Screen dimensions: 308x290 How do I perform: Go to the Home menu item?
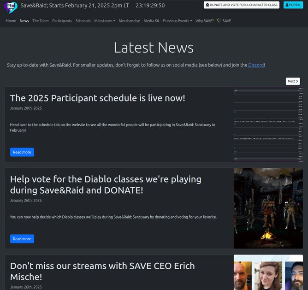tap(11, 21)
